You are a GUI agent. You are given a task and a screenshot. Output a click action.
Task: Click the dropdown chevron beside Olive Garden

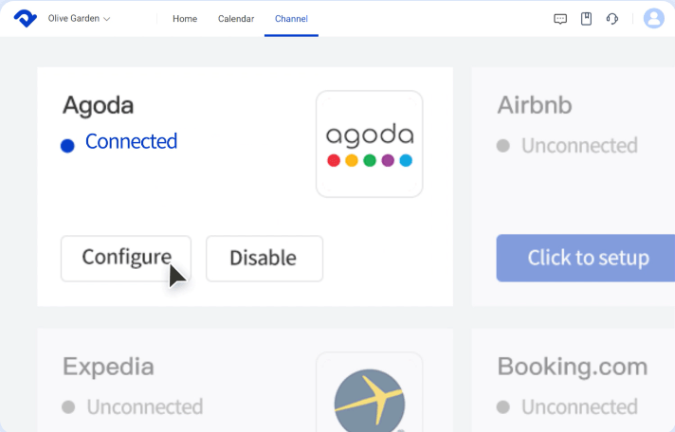(107, 19)
